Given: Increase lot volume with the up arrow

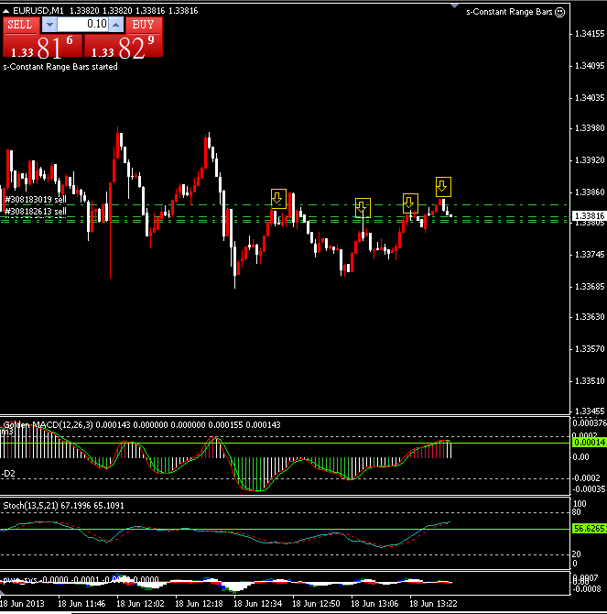Looking at the screenshot, I should [116, 25].
